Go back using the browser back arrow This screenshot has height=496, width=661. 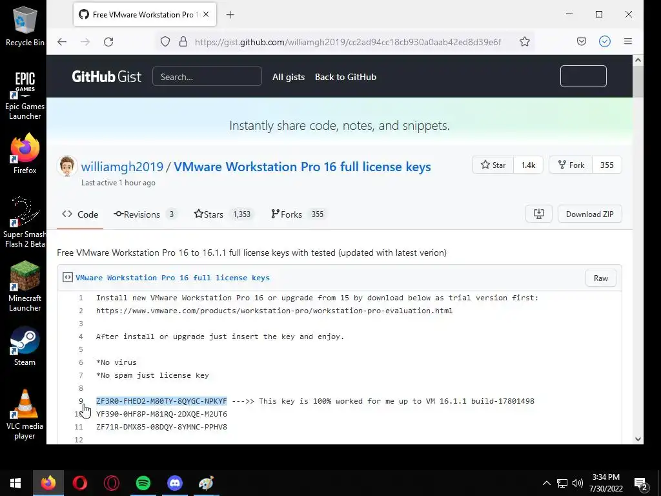point(62,42)
